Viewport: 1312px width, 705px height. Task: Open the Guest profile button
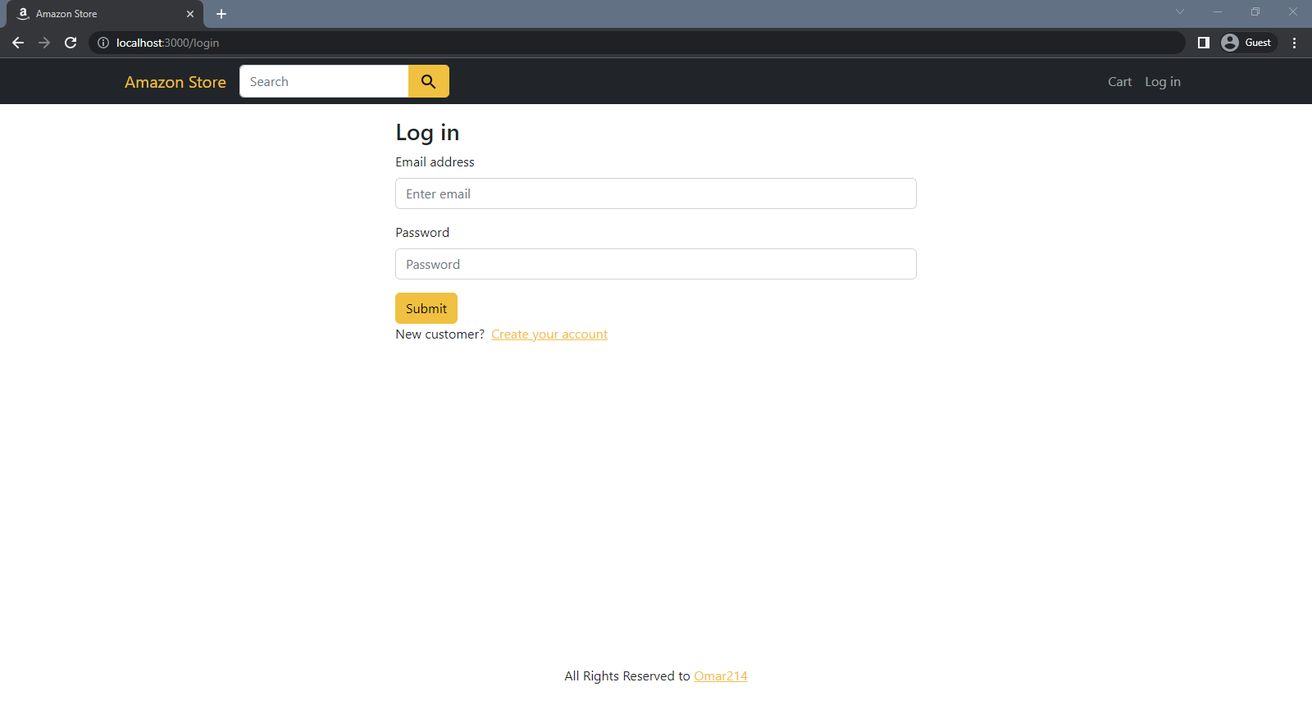tap(1248, 43)
